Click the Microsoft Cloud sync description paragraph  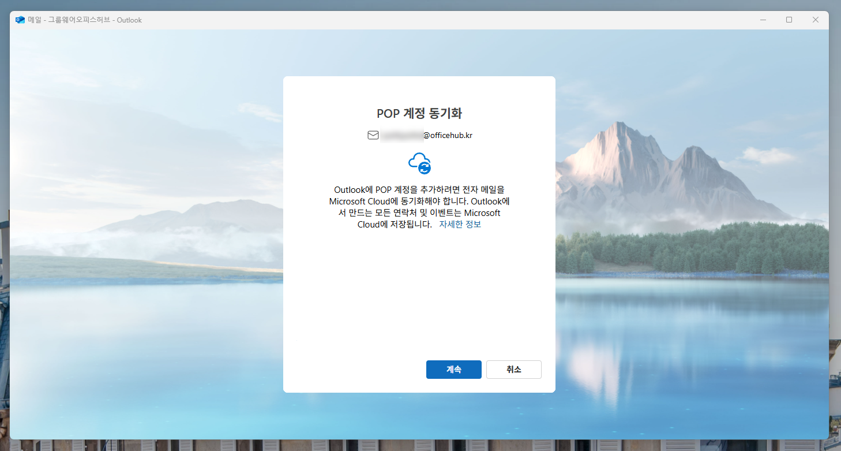[419, 207]
